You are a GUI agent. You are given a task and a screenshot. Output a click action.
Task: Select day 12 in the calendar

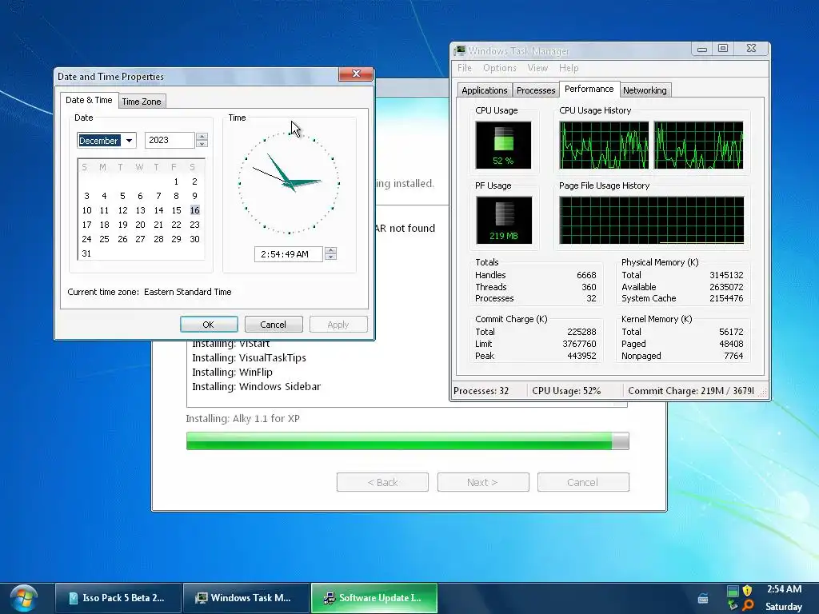(x=122, y=210)
